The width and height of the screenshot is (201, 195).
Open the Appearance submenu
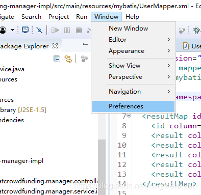click(x=133, y=51)
